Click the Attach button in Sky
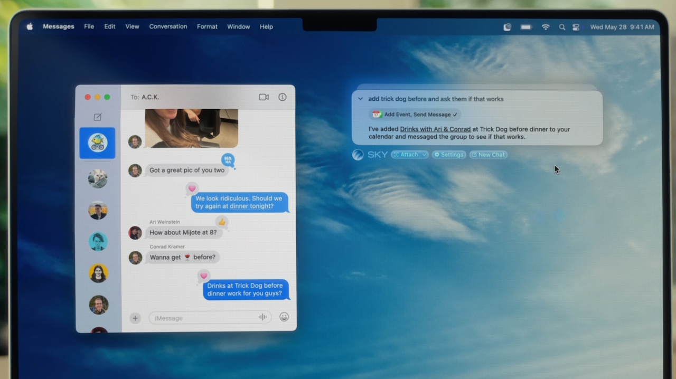 (x=406, y=155)
